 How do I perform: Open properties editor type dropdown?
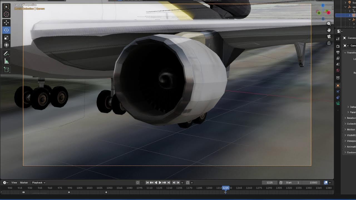(340, 31)
